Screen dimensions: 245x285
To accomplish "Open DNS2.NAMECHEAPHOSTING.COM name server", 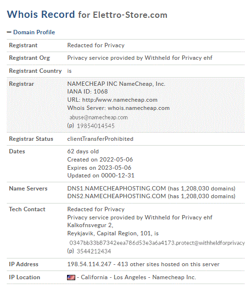I will tap(117, 196).
